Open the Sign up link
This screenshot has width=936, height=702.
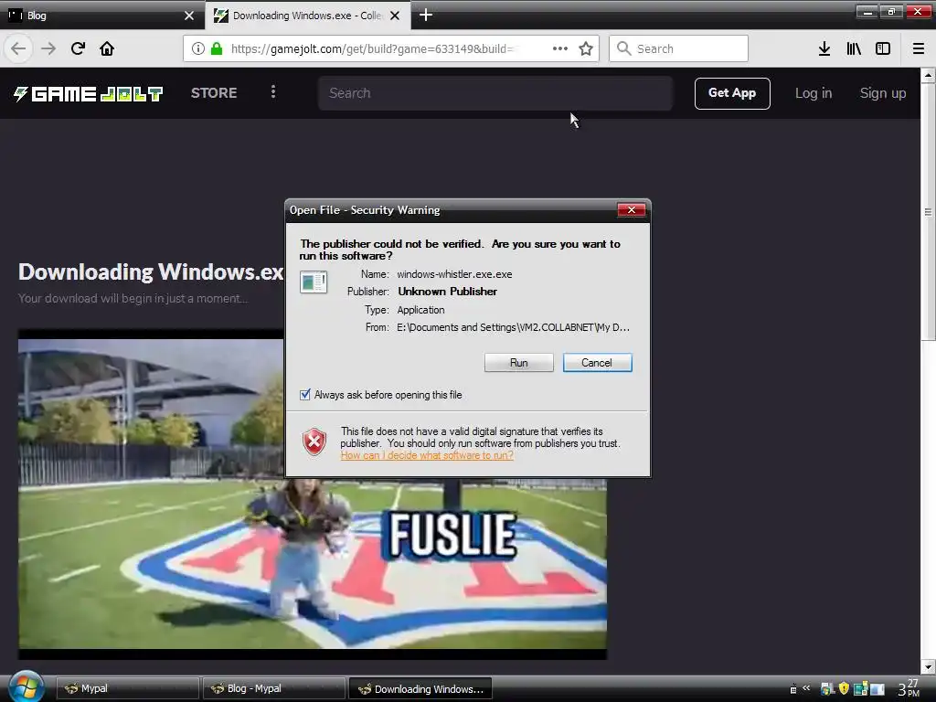(883, 93)
